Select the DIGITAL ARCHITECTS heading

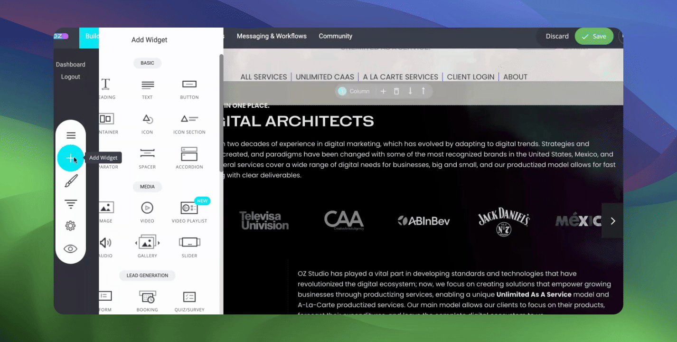pyautogui.click(x=299, y=121)
